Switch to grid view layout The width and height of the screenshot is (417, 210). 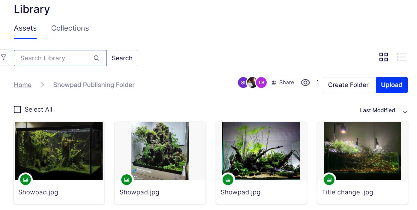(x=383, y=57)
